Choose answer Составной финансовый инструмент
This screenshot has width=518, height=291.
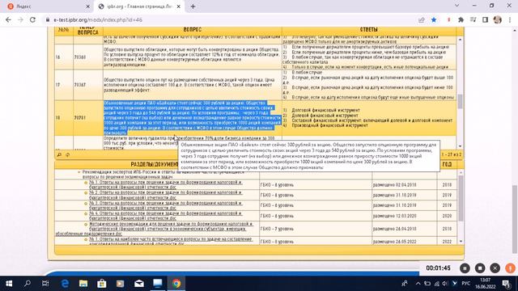[x=372, y=120]
